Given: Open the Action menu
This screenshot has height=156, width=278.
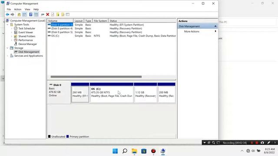Looking at the screenshot, I should coord(17,10).
